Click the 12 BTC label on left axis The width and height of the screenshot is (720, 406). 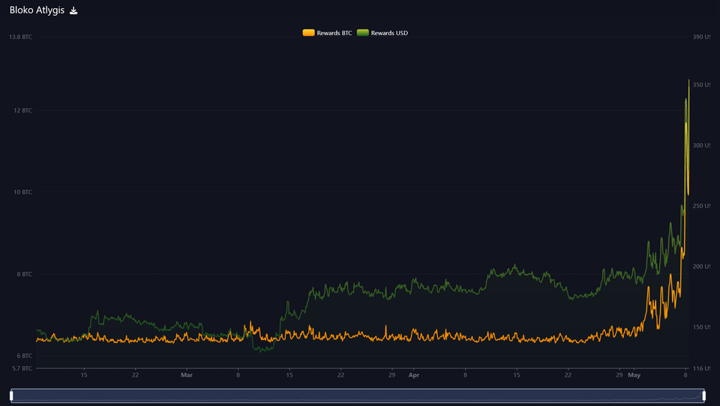click(22, 111)
